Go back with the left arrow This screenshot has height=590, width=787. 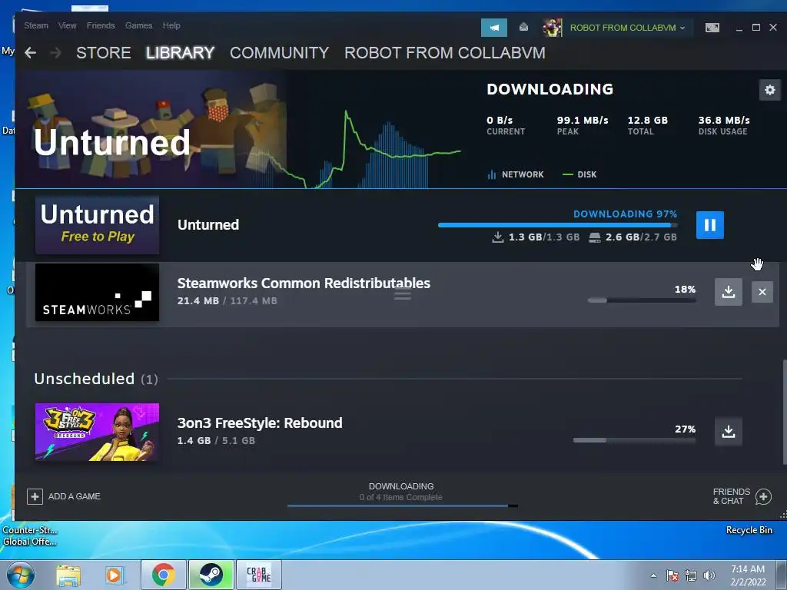pos(30,53)
